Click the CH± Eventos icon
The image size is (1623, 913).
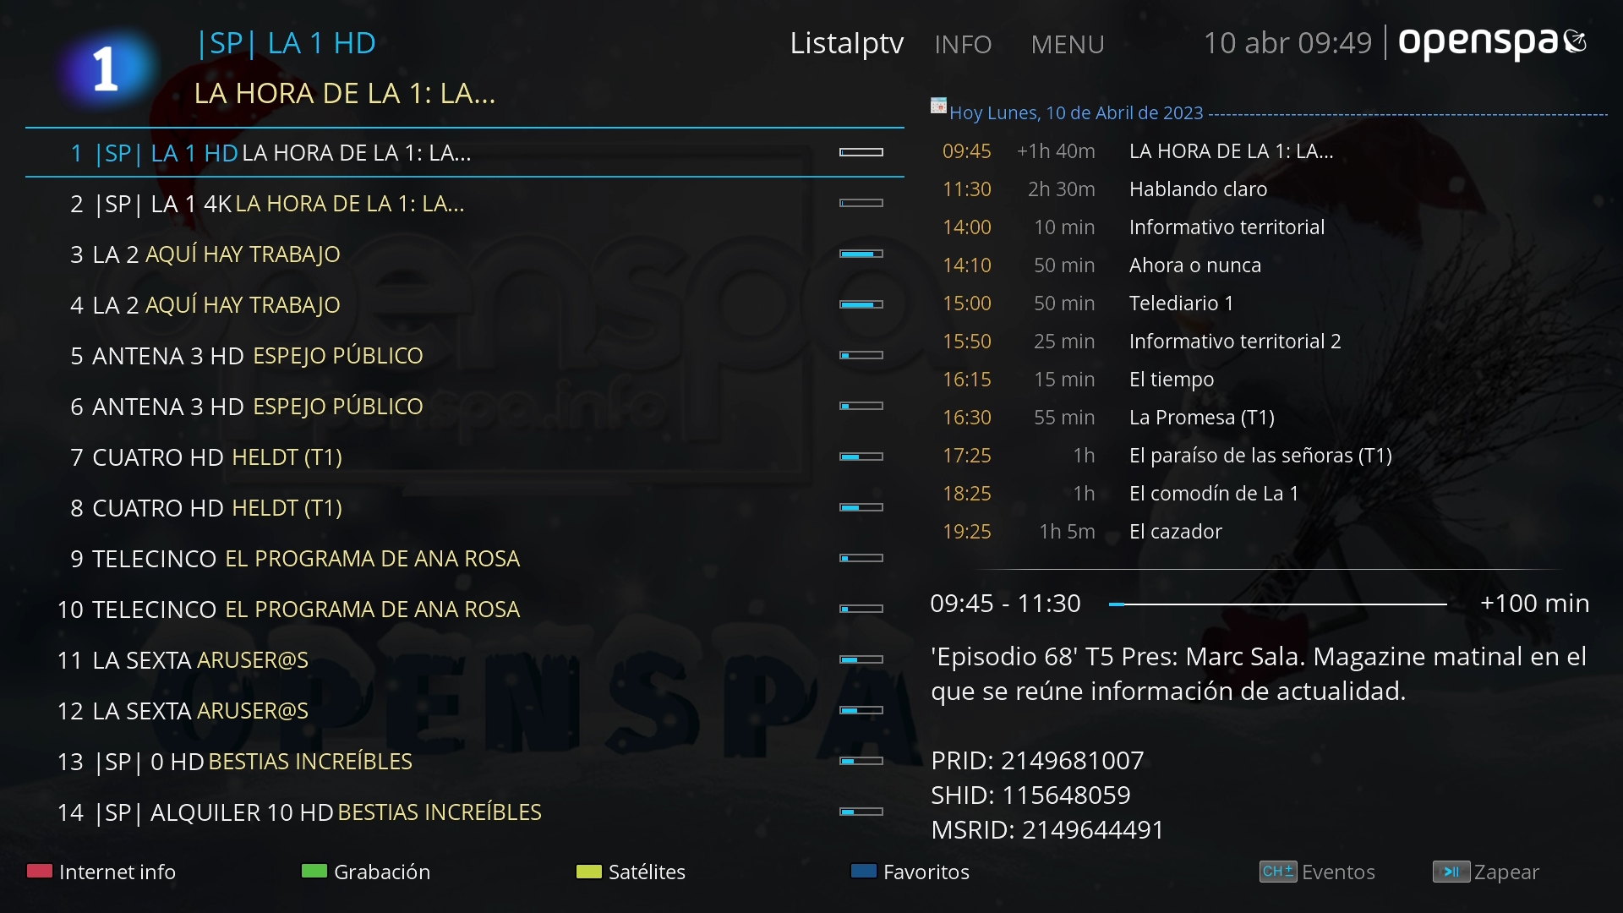[1277, 872]
